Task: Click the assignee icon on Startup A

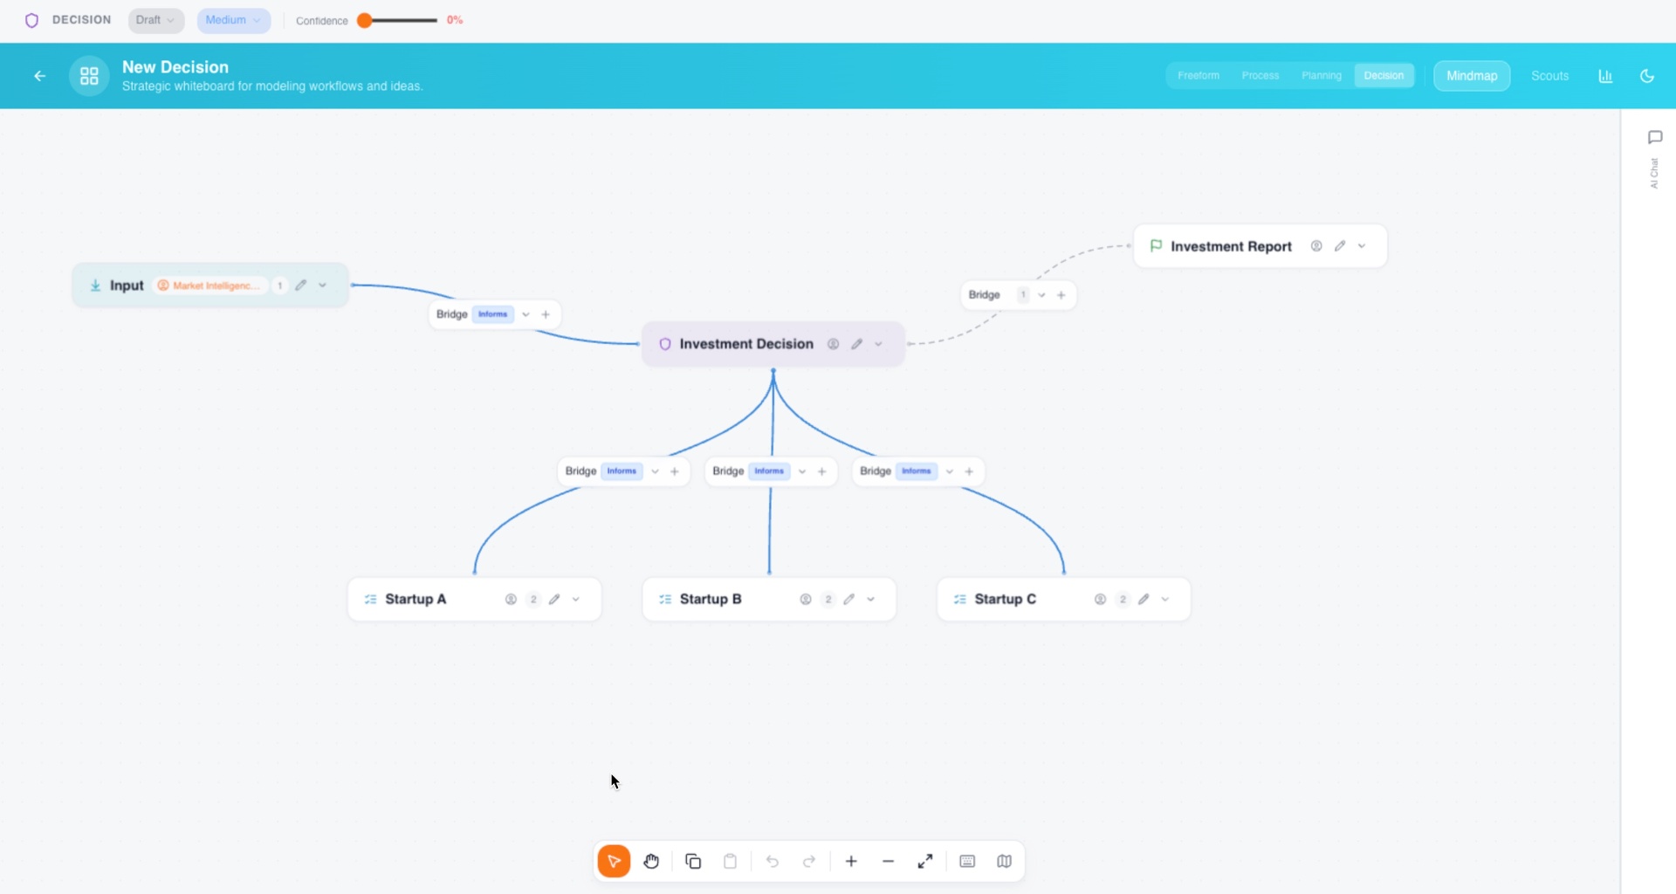Action: 512,599
